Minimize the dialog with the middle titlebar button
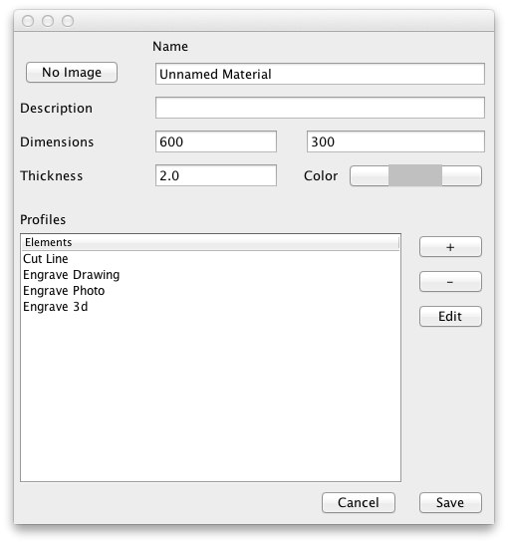Image resolution: width=508 pixels, height=544 pixels. coord(48,21)
